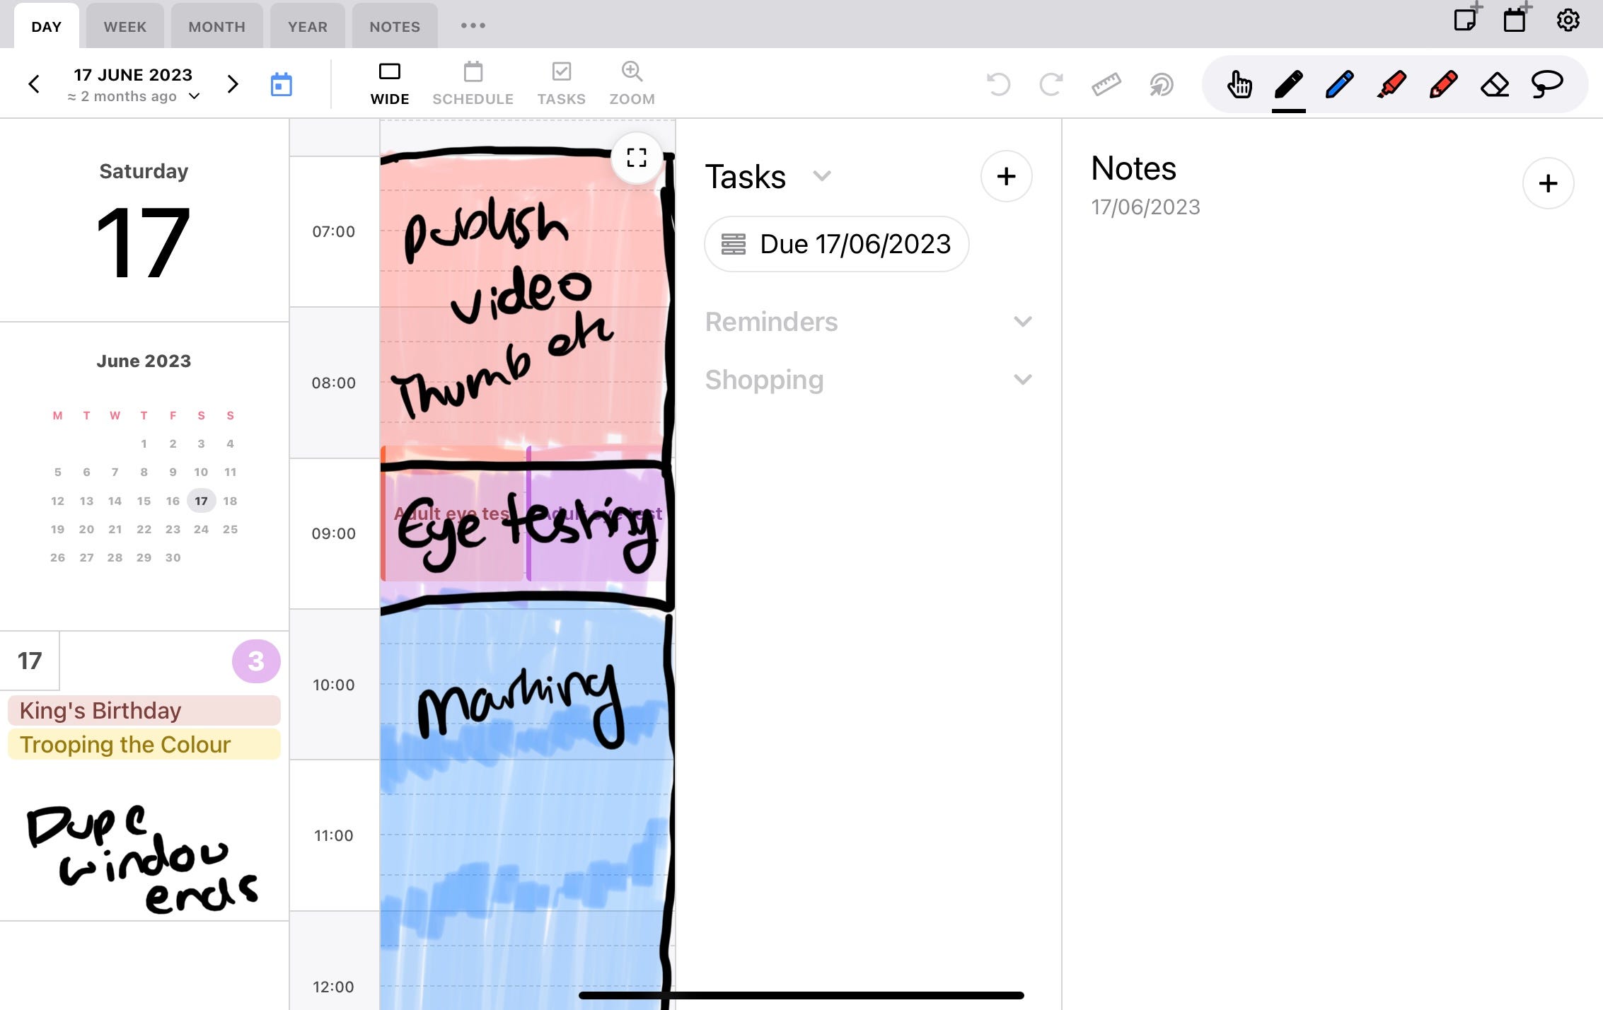Add a new task with plus button
Screen dimensions: 1603x1010
(x=1006, y=176)
